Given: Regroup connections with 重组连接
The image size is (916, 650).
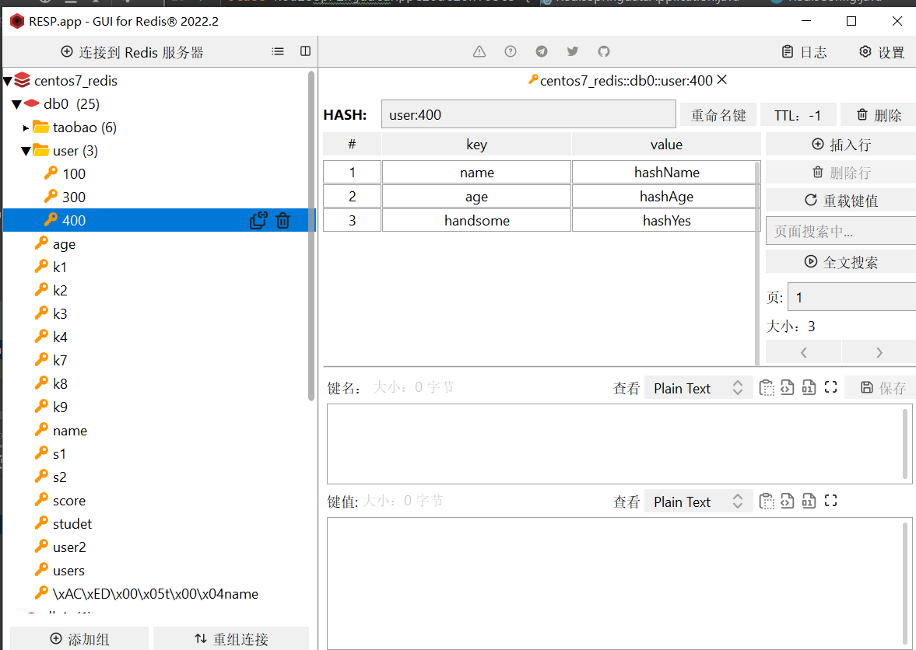Looking at the screenshot, I should (x=231, y=639).
